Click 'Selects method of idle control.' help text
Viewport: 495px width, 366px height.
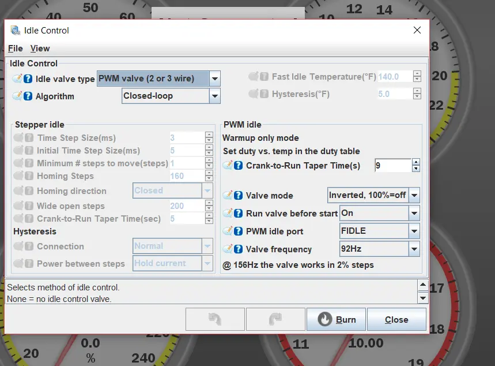click(x=63, y=287)
